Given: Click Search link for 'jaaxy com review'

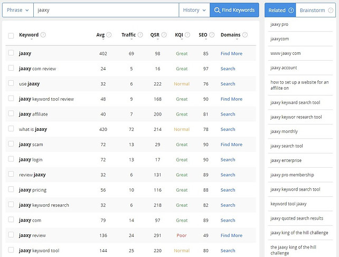Looking at the screenshot, I should pos(228,69).
